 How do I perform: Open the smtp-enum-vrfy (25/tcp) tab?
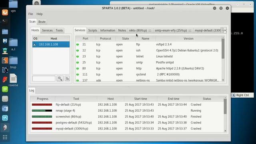pyautogui.click(x=171, y=30)
